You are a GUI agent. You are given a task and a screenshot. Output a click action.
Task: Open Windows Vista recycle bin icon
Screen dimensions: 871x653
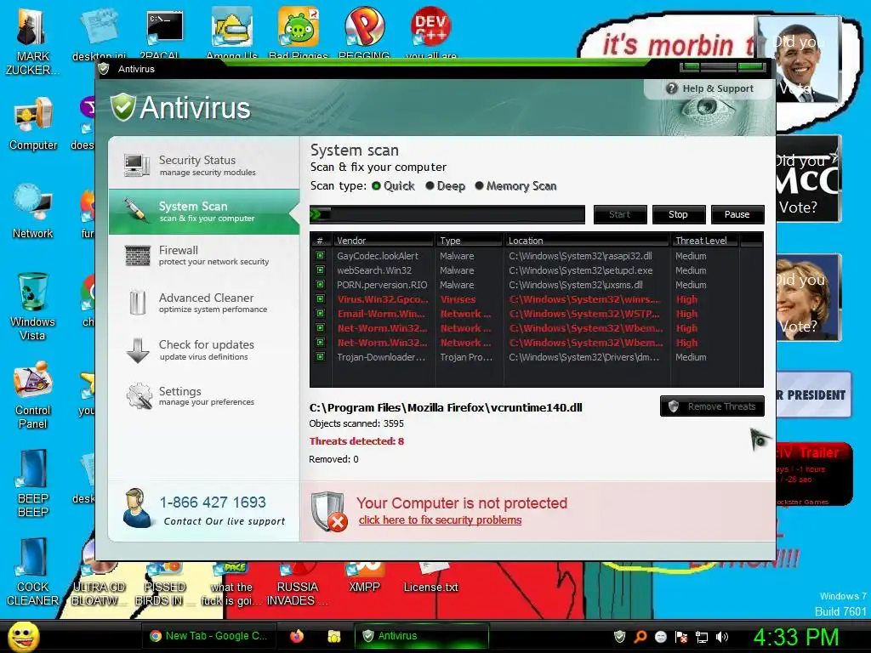[x=33, y=306]
